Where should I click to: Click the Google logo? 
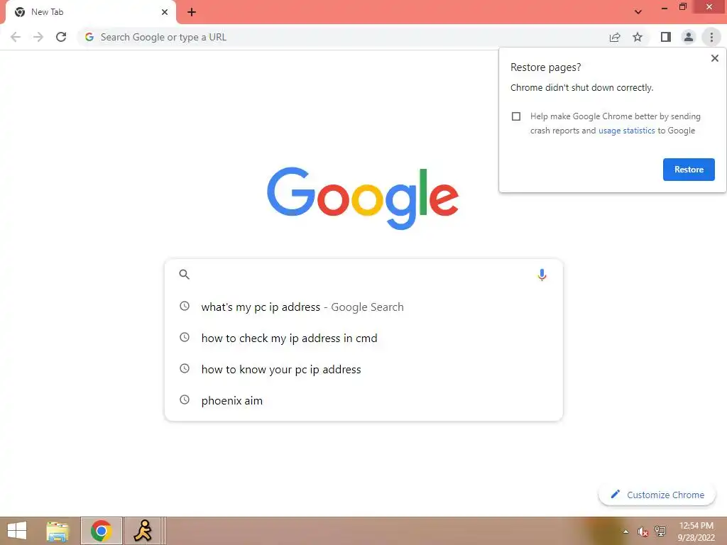tap(363, 199)
